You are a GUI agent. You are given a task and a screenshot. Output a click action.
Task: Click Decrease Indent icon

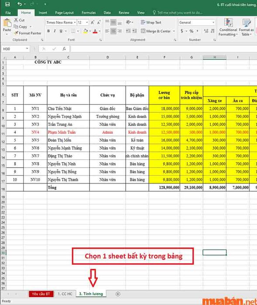pos(128,31)
